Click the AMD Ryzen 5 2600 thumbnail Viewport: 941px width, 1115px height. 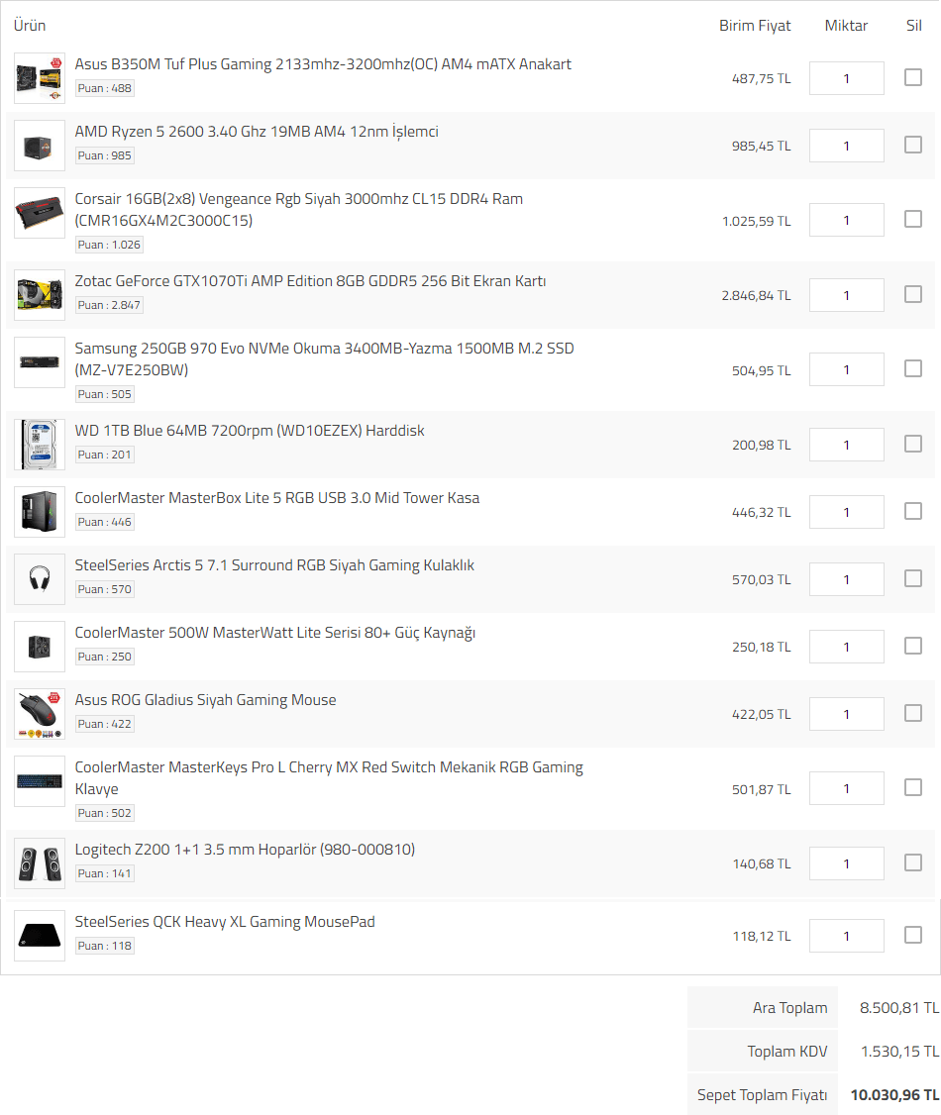pyautogui.click(x=40, y=146)
